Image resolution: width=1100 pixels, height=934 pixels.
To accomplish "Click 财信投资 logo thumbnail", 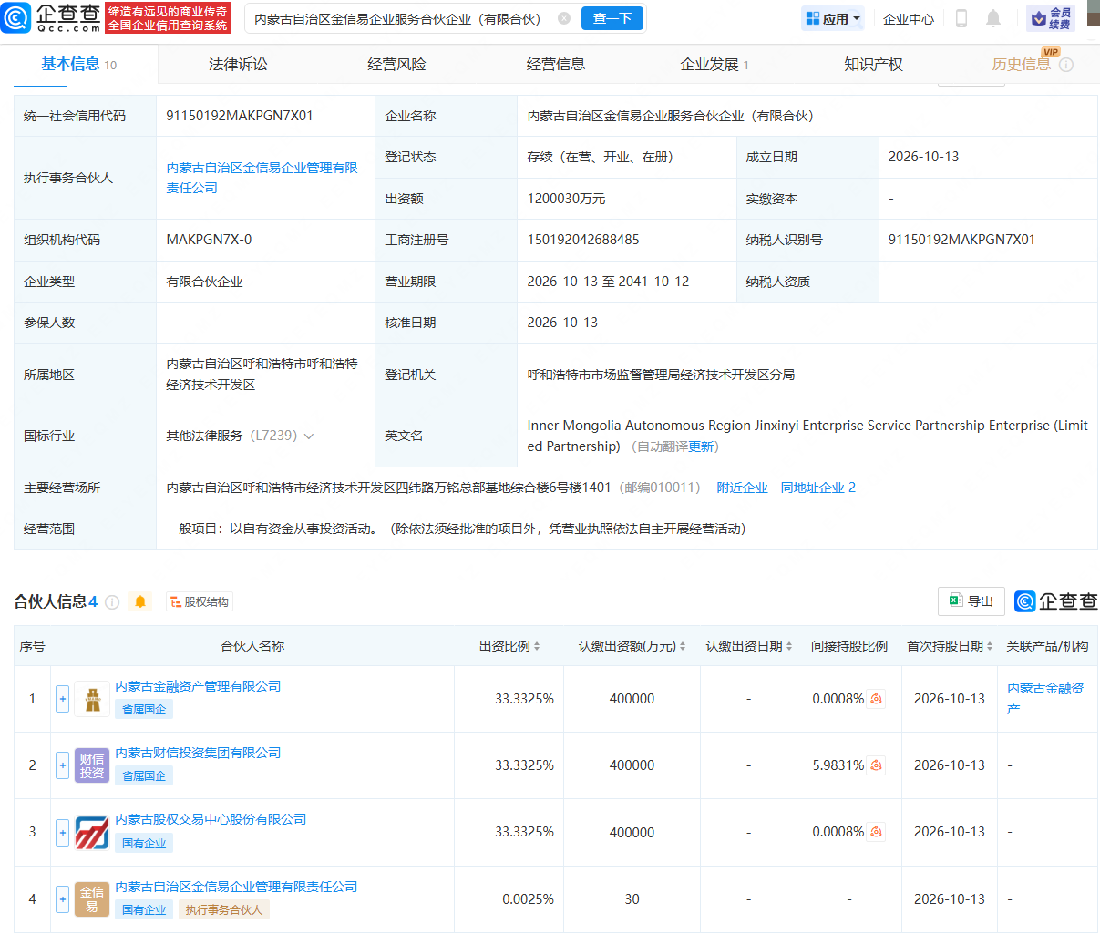I will tap(92, 765).
